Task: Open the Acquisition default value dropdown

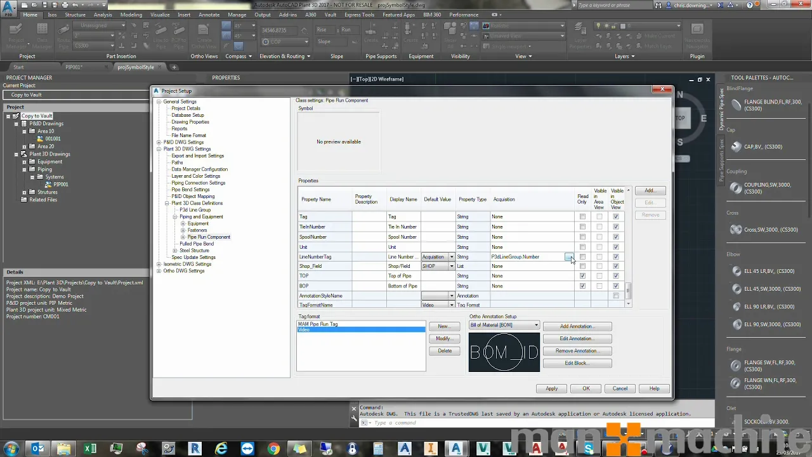Action: (x=452, y=257)
